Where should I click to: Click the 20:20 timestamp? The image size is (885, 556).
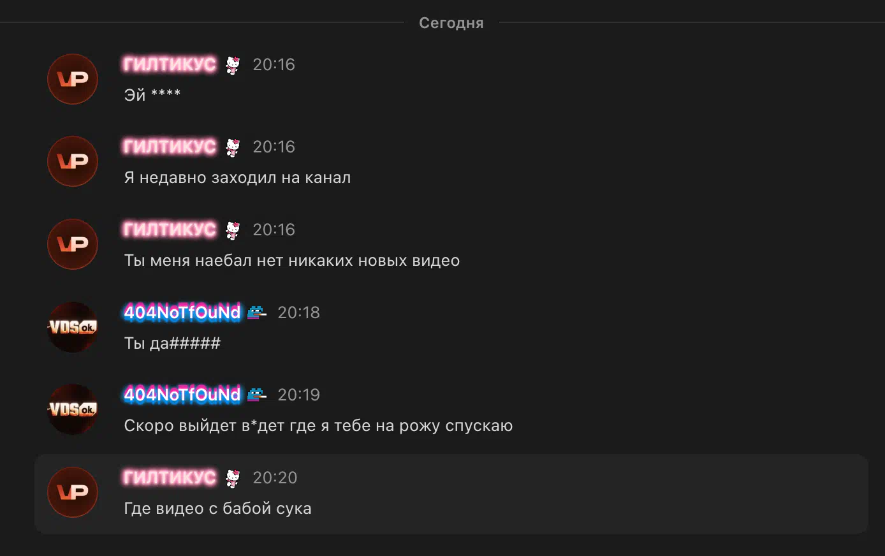tap(275, 478)
